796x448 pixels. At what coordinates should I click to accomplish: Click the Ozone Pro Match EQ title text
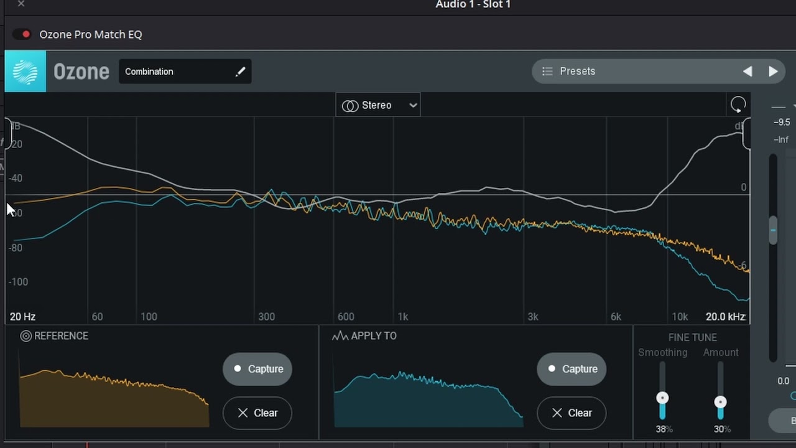coord(91,34)
